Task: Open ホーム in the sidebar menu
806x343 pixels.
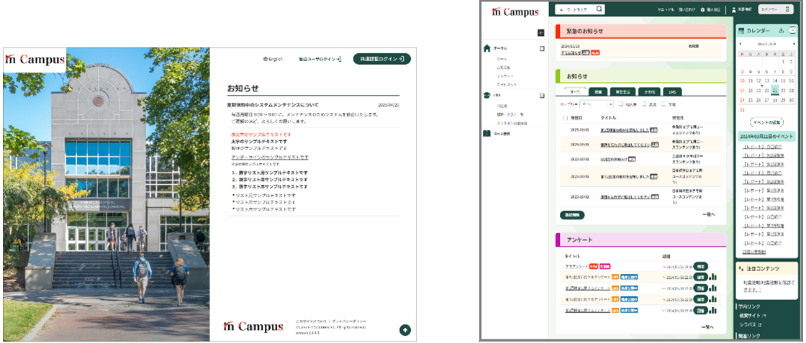Action: click(502, 59)
